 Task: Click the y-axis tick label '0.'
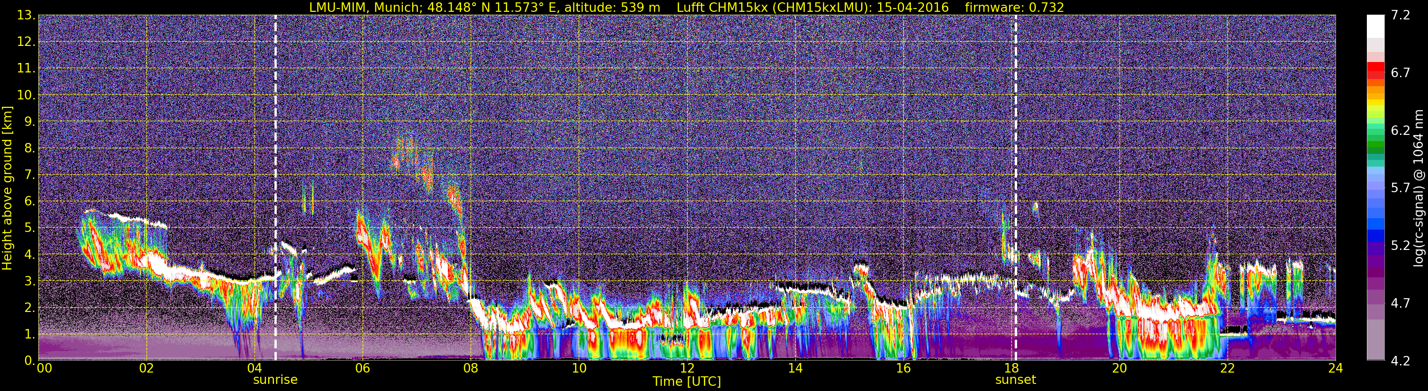point(29,361)
